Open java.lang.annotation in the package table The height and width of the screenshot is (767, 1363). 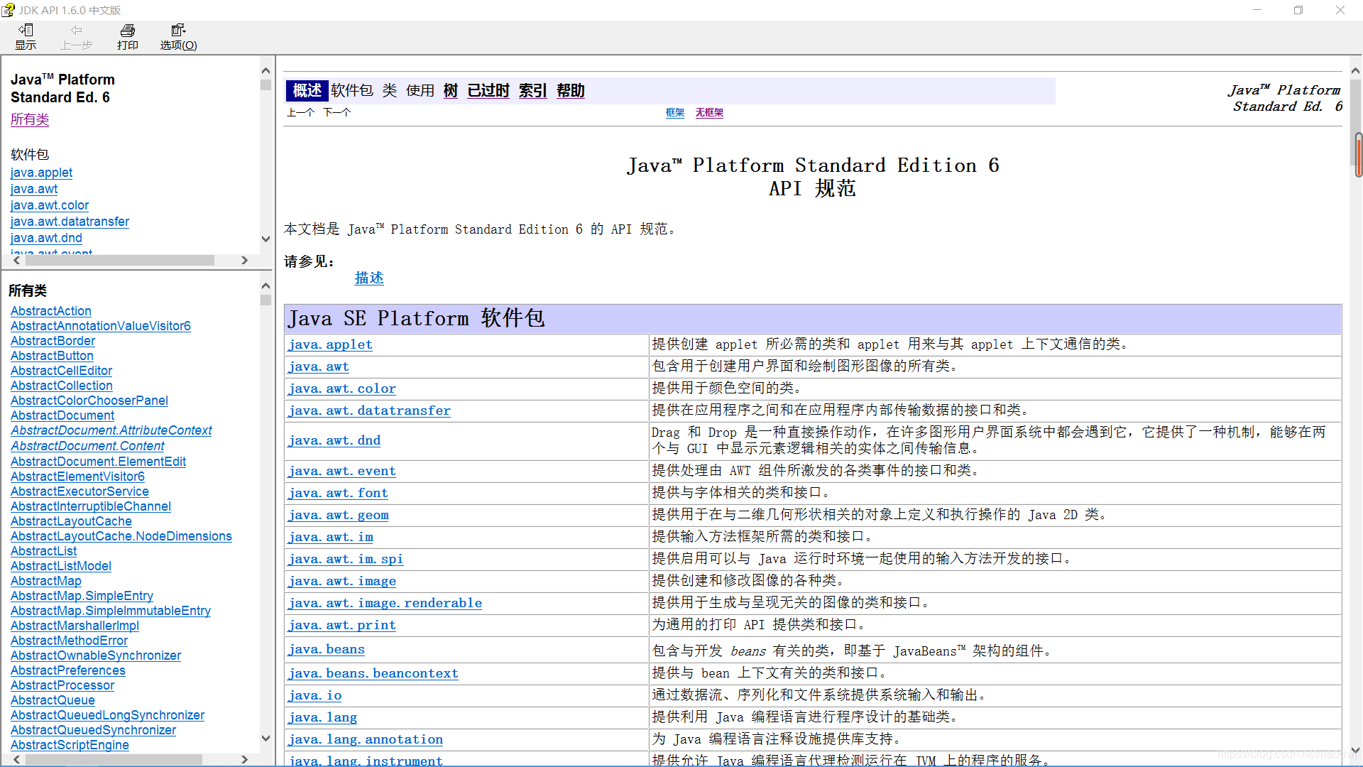[366, 739]
